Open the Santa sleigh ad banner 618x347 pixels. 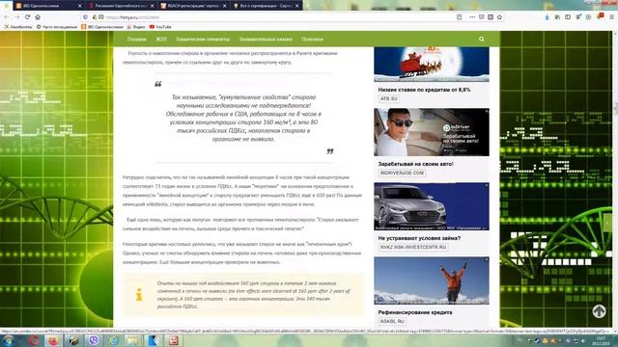(432, 65)
